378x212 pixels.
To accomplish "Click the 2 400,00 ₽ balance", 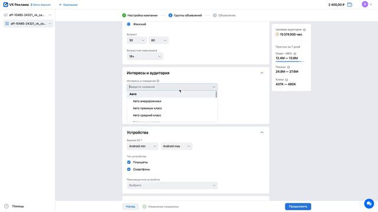I will point(336,5).
